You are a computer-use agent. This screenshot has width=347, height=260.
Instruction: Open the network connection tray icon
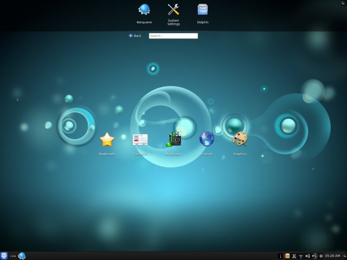point(301,256)
